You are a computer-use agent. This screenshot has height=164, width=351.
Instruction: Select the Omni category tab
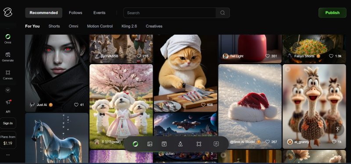click(x=73, y=26)
